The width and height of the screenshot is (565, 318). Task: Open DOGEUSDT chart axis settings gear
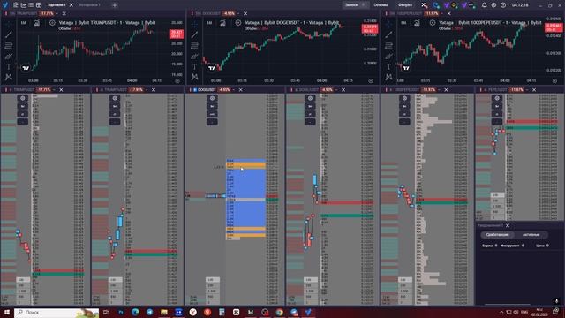click(x=371, y=81)
